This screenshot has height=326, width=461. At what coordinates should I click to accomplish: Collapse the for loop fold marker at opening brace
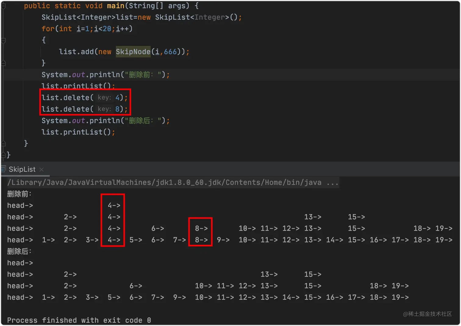pyautogui.click(x=3, y=40)
